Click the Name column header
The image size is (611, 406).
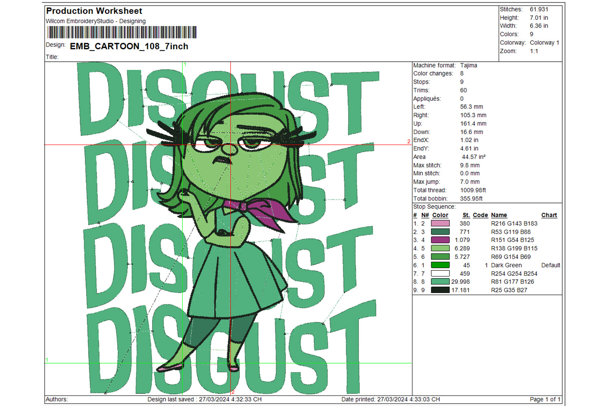tap(499, 215)
